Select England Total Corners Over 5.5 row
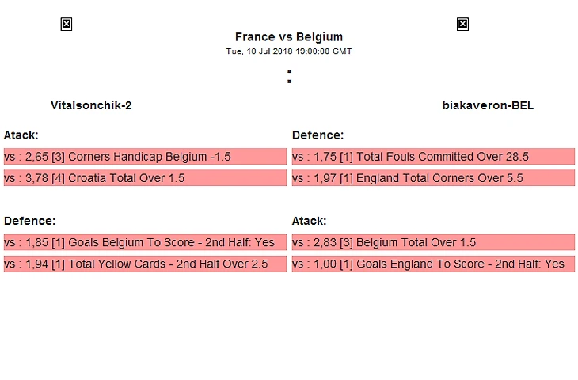Image resolution: width=578 pixels, height=380 pixels. tap(433, 178)
